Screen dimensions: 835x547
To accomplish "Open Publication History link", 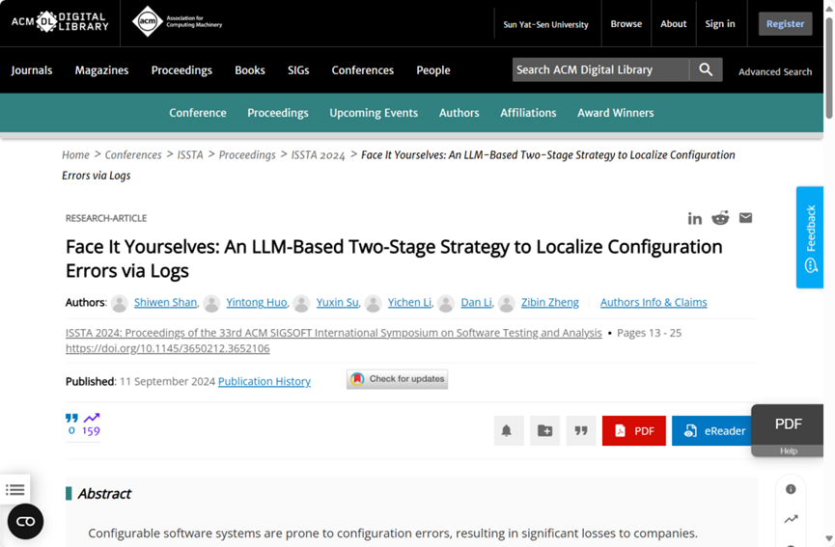I will coord(264,381).
